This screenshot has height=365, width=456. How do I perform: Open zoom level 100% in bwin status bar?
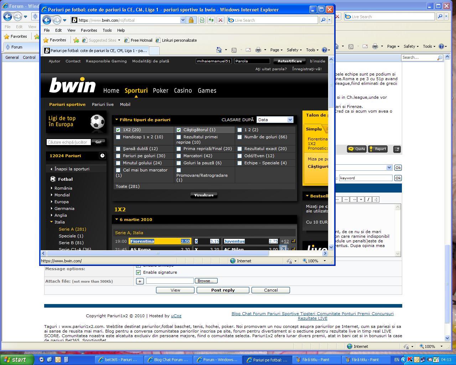314,261
